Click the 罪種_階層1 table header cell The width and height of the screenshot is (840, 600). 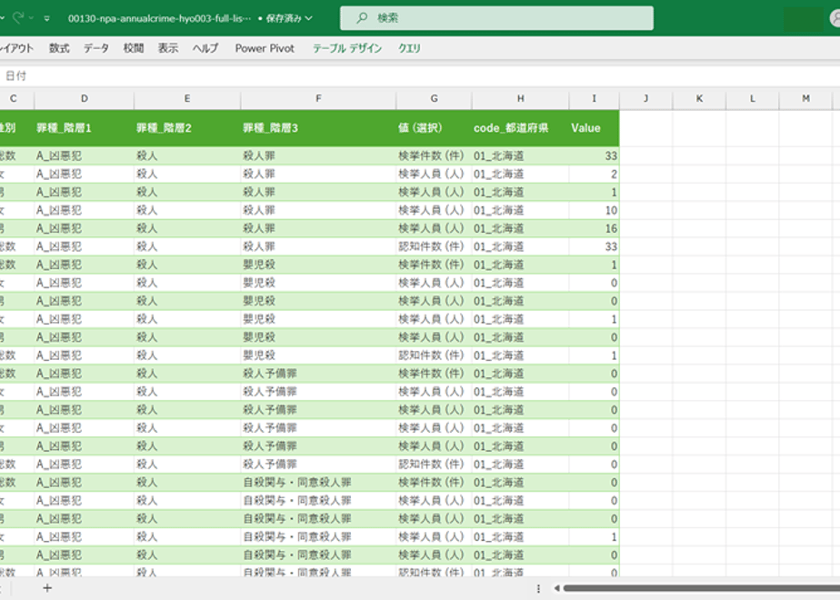point(85,128)
